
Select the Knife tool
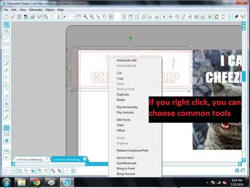(x=6, y=117)
